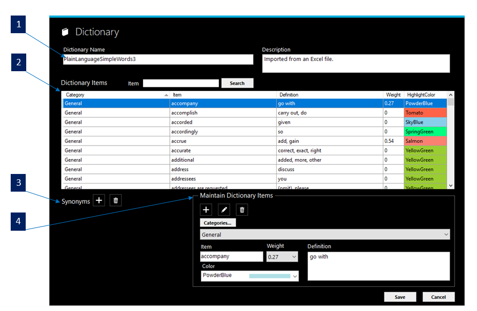The image size is (477, 311).
Task: Click the 0.54 weight cell for accrue
Action: point(393,141)
